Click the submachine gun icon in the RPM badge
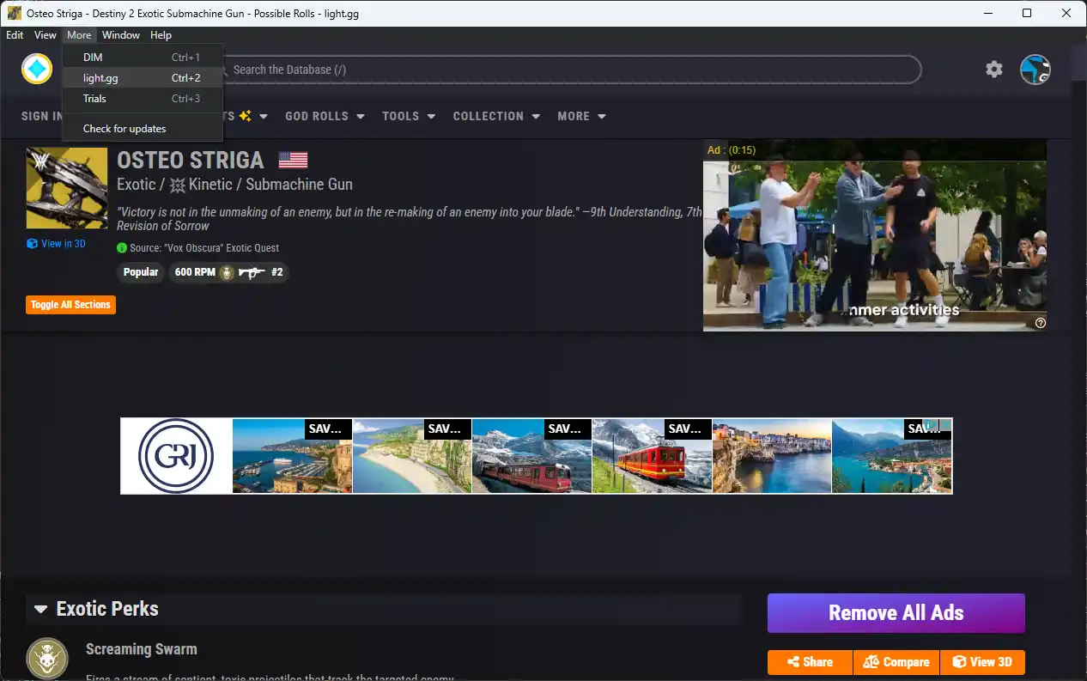Screen dimensions: 1087x681 [252, 272]
